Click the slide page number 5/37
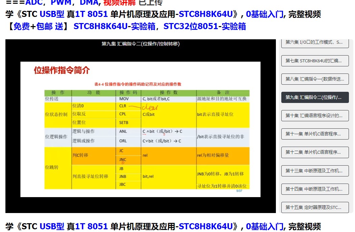The height and width of the screenshot is (232, 355). pos(239,191)
